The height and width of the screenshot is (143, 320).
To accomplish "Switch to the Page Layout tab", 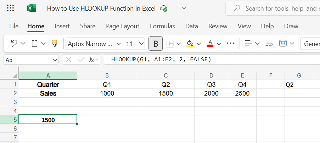I will [x=123, y=26].
